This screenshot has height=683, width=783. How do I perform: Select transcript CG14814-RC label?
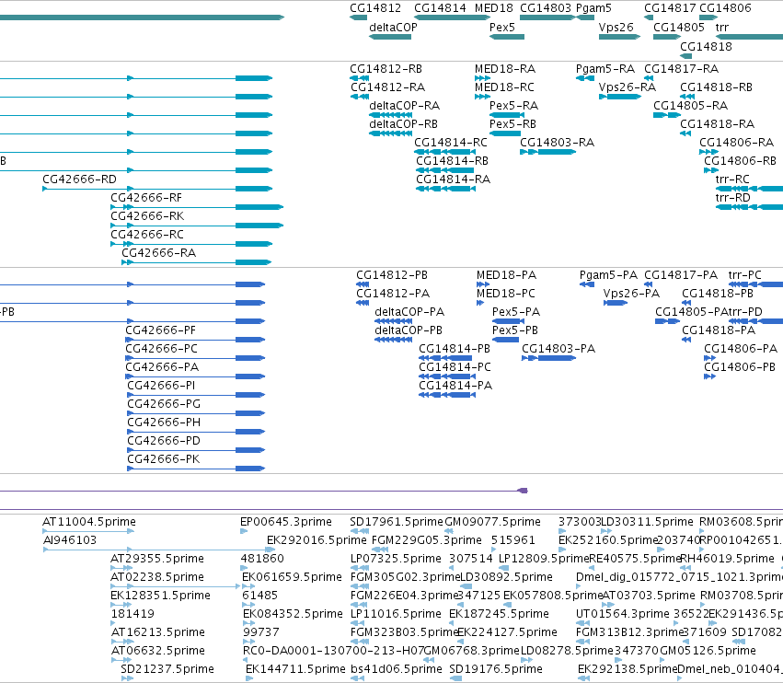451,143
